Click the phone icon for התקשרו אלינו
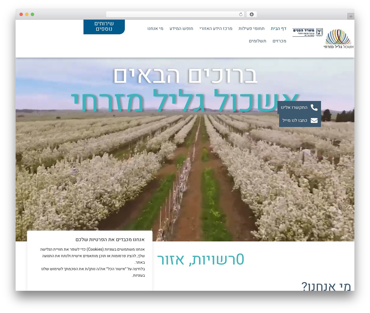The image size is (370, 313). tap(314, 107)
